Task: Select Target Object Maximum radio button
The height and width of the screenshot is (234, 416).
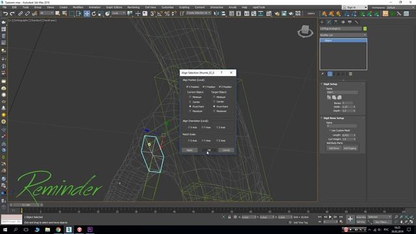Action: pos(214,111)
